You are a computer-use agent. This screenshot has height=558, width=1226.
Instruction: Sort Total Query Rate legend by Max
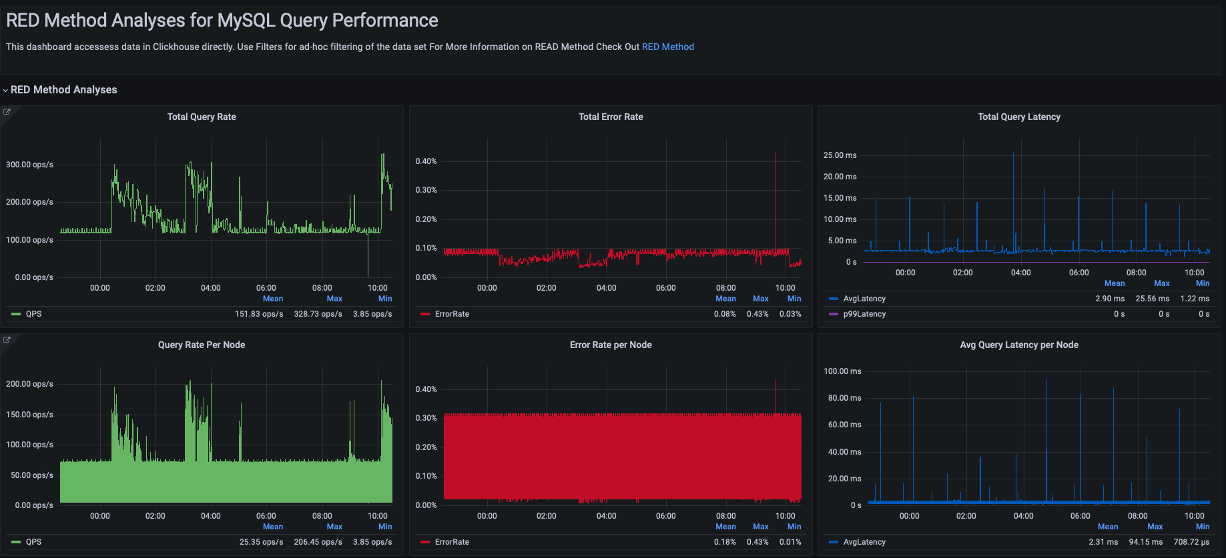(334, 299)
